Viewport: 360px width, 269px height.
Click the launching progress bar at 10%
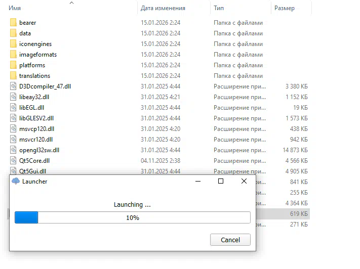[x=133, y=217]
